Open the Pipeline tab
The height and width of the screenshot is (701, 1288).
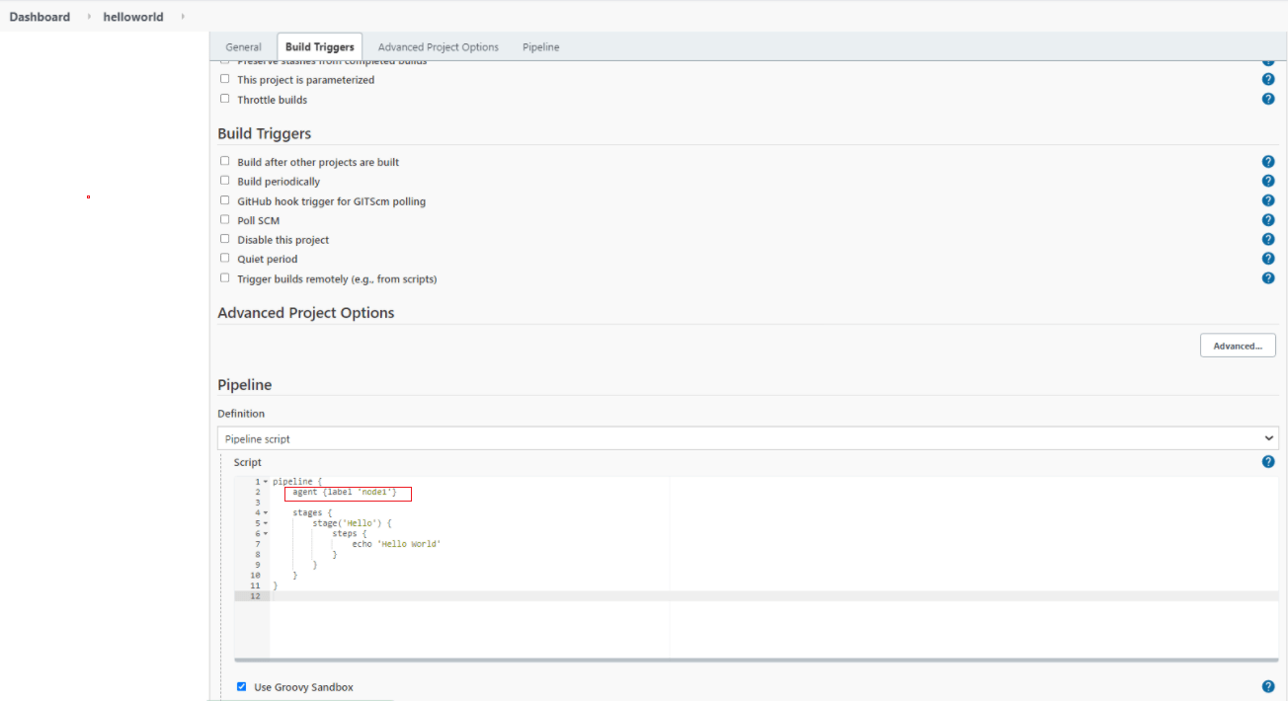coord(540,46)
